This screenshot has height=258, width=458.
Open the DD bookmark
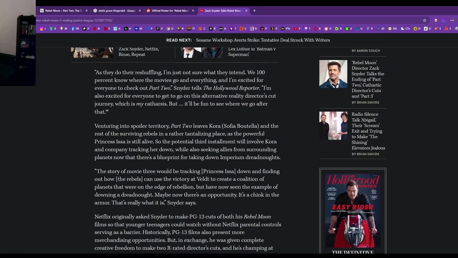(x=393, y=29)
